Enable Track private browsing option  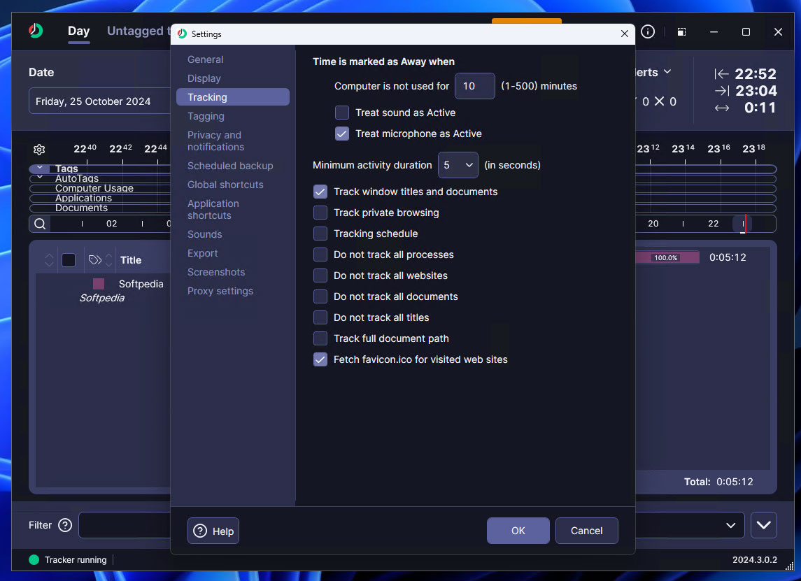click(x=320, y=213)
